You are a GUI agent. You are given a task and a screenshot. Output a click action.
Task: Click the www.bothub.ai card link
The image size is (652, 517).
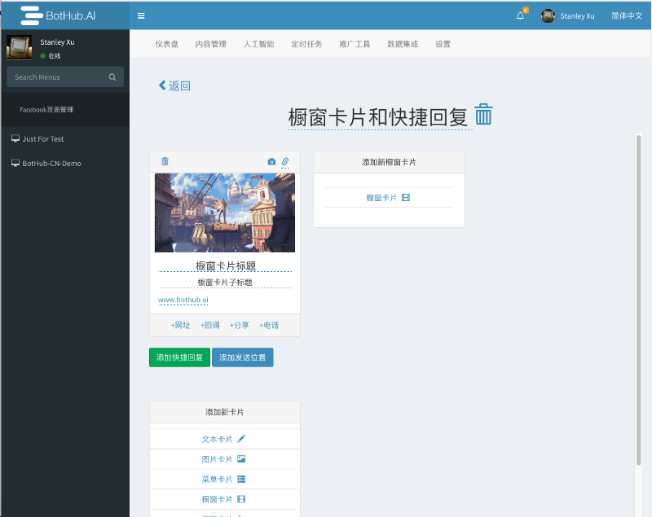coord(183,300)
